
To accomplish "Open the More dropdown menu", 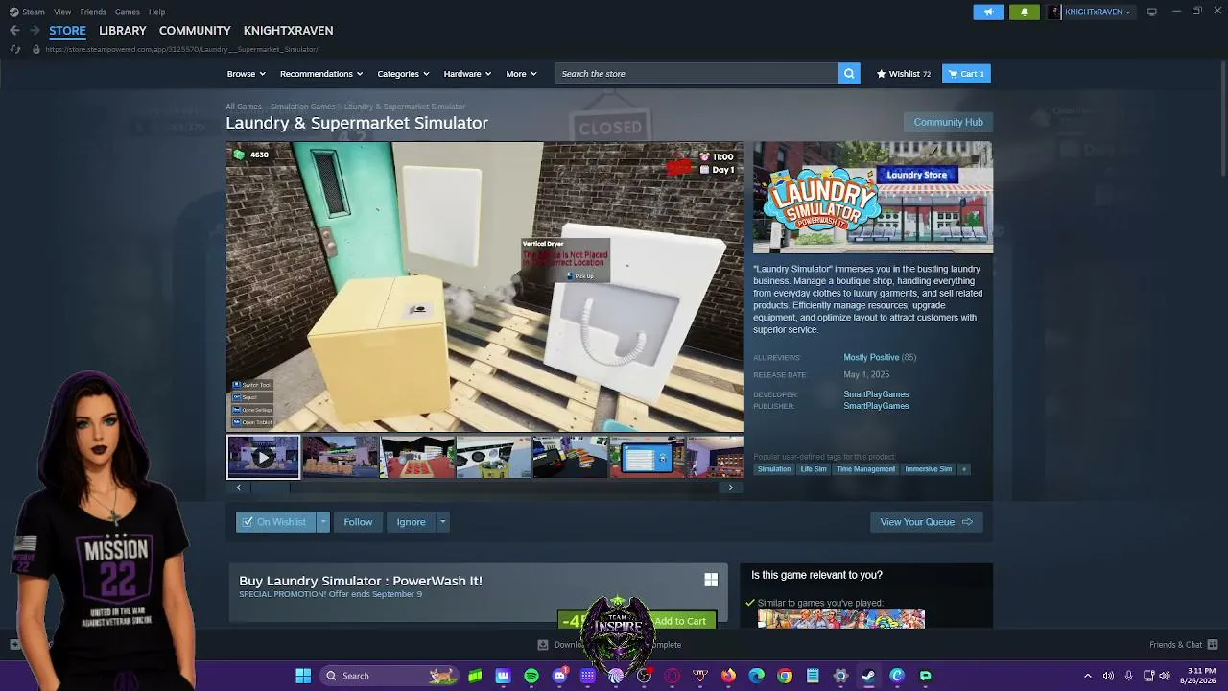I will click(521, 74).
